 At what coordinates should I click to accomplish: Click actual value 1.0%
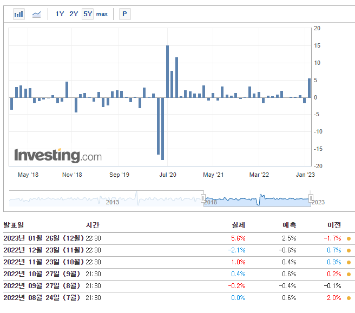coord(238,262)
